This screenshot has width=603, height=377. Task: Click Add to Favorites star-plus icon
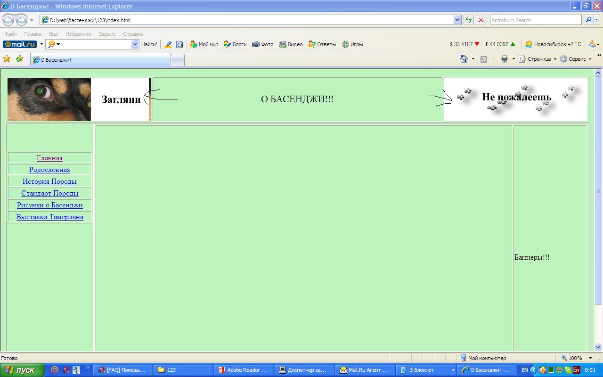pos(19,59)
